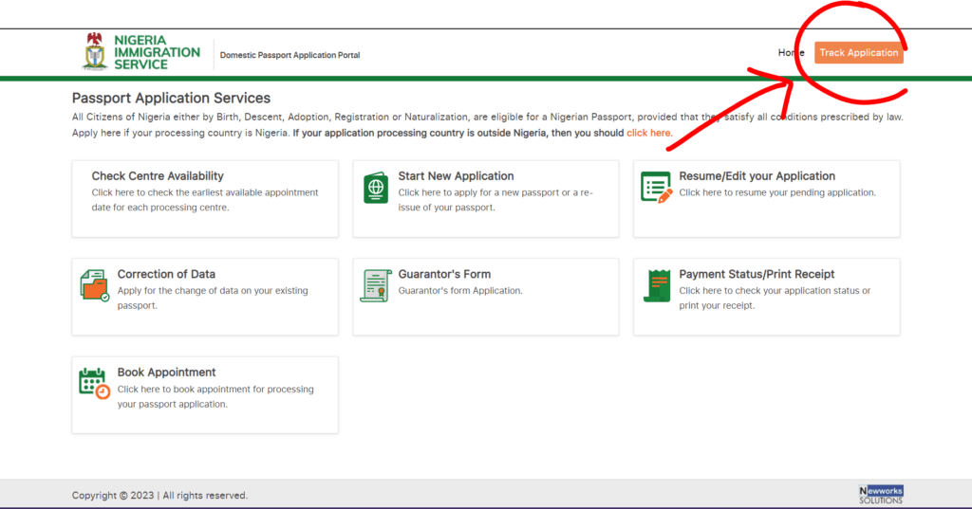This screenshot has height=509, width=972.
Task: Click 'Click here to check your application status' description
Action: [775, 298]
